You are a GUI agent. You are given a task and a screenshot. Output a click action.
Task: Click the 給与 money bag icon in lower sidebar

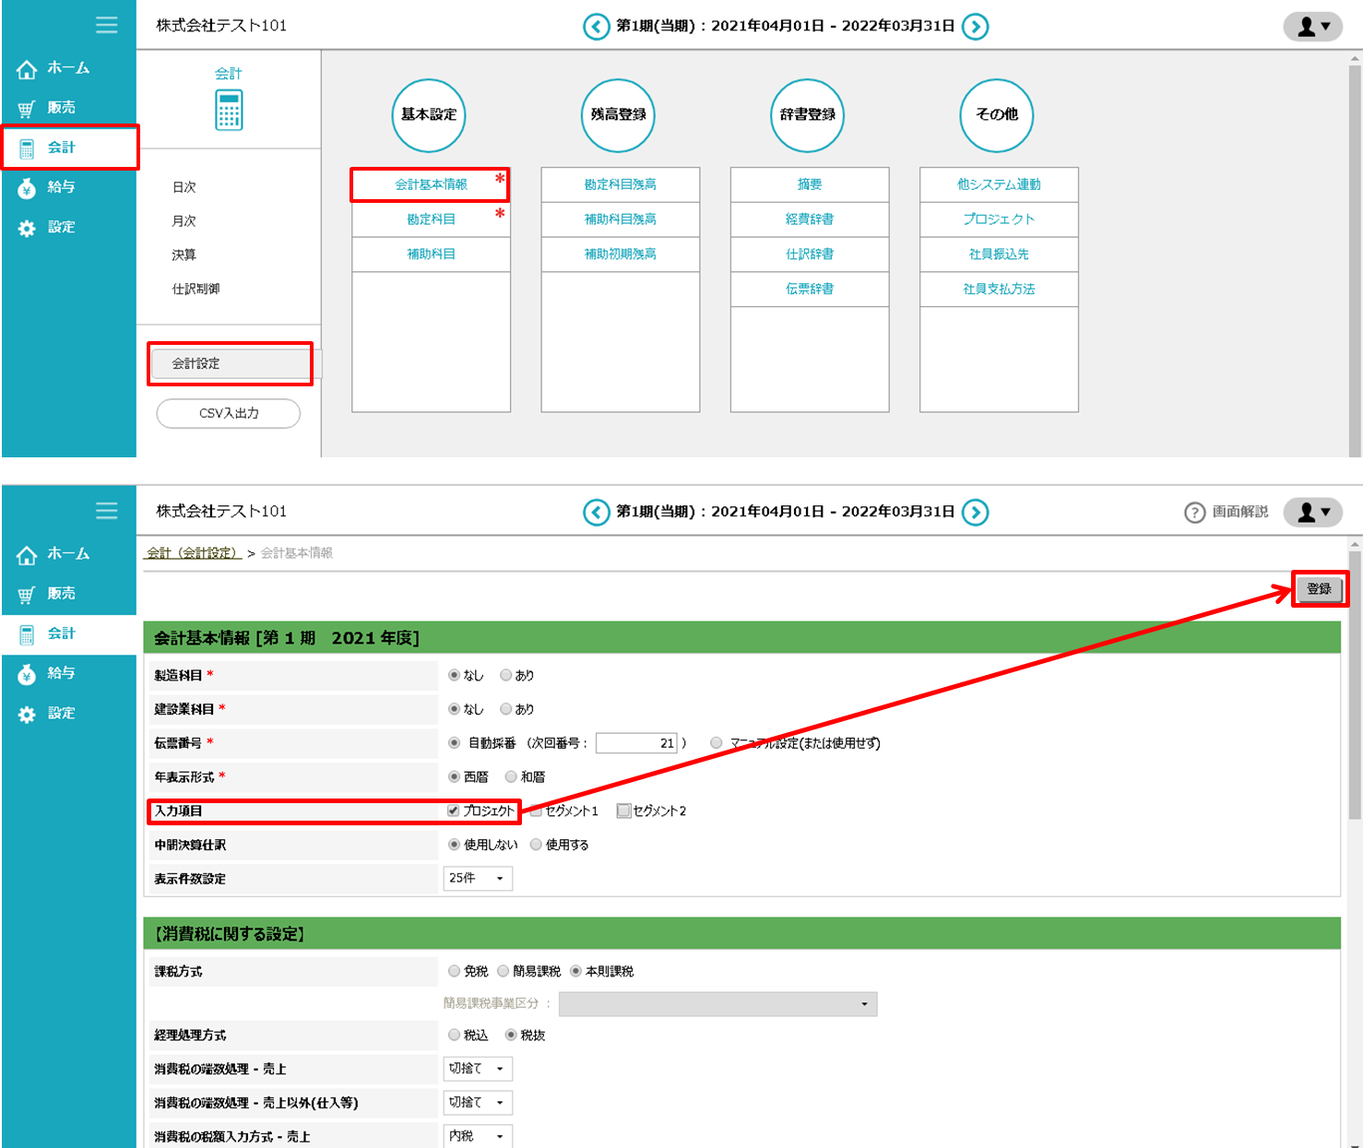27,674
